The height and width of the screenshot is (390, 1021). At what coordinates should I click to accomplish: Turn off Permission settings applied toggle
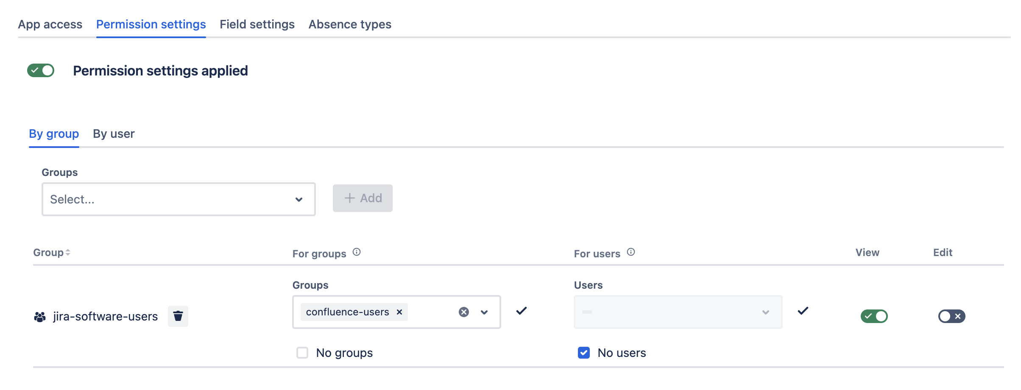(x=41, y=70)
